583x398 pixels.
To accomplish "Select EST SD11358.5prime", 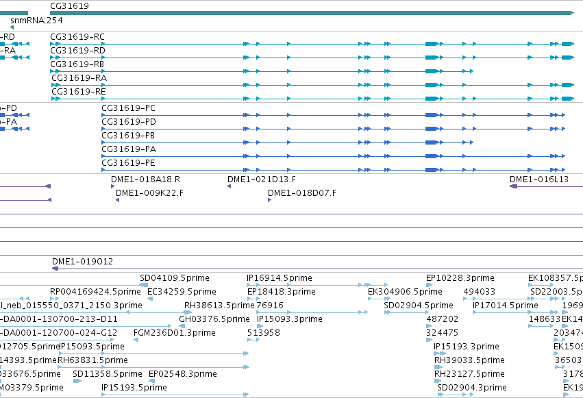I will (108, 374).
